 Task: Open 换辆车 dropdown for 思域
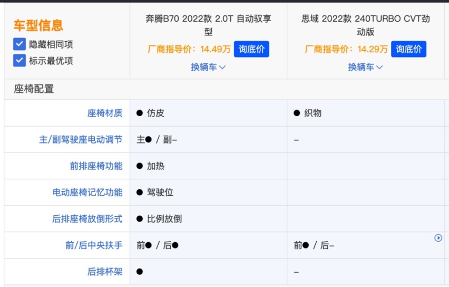click(x=365, y=67)
